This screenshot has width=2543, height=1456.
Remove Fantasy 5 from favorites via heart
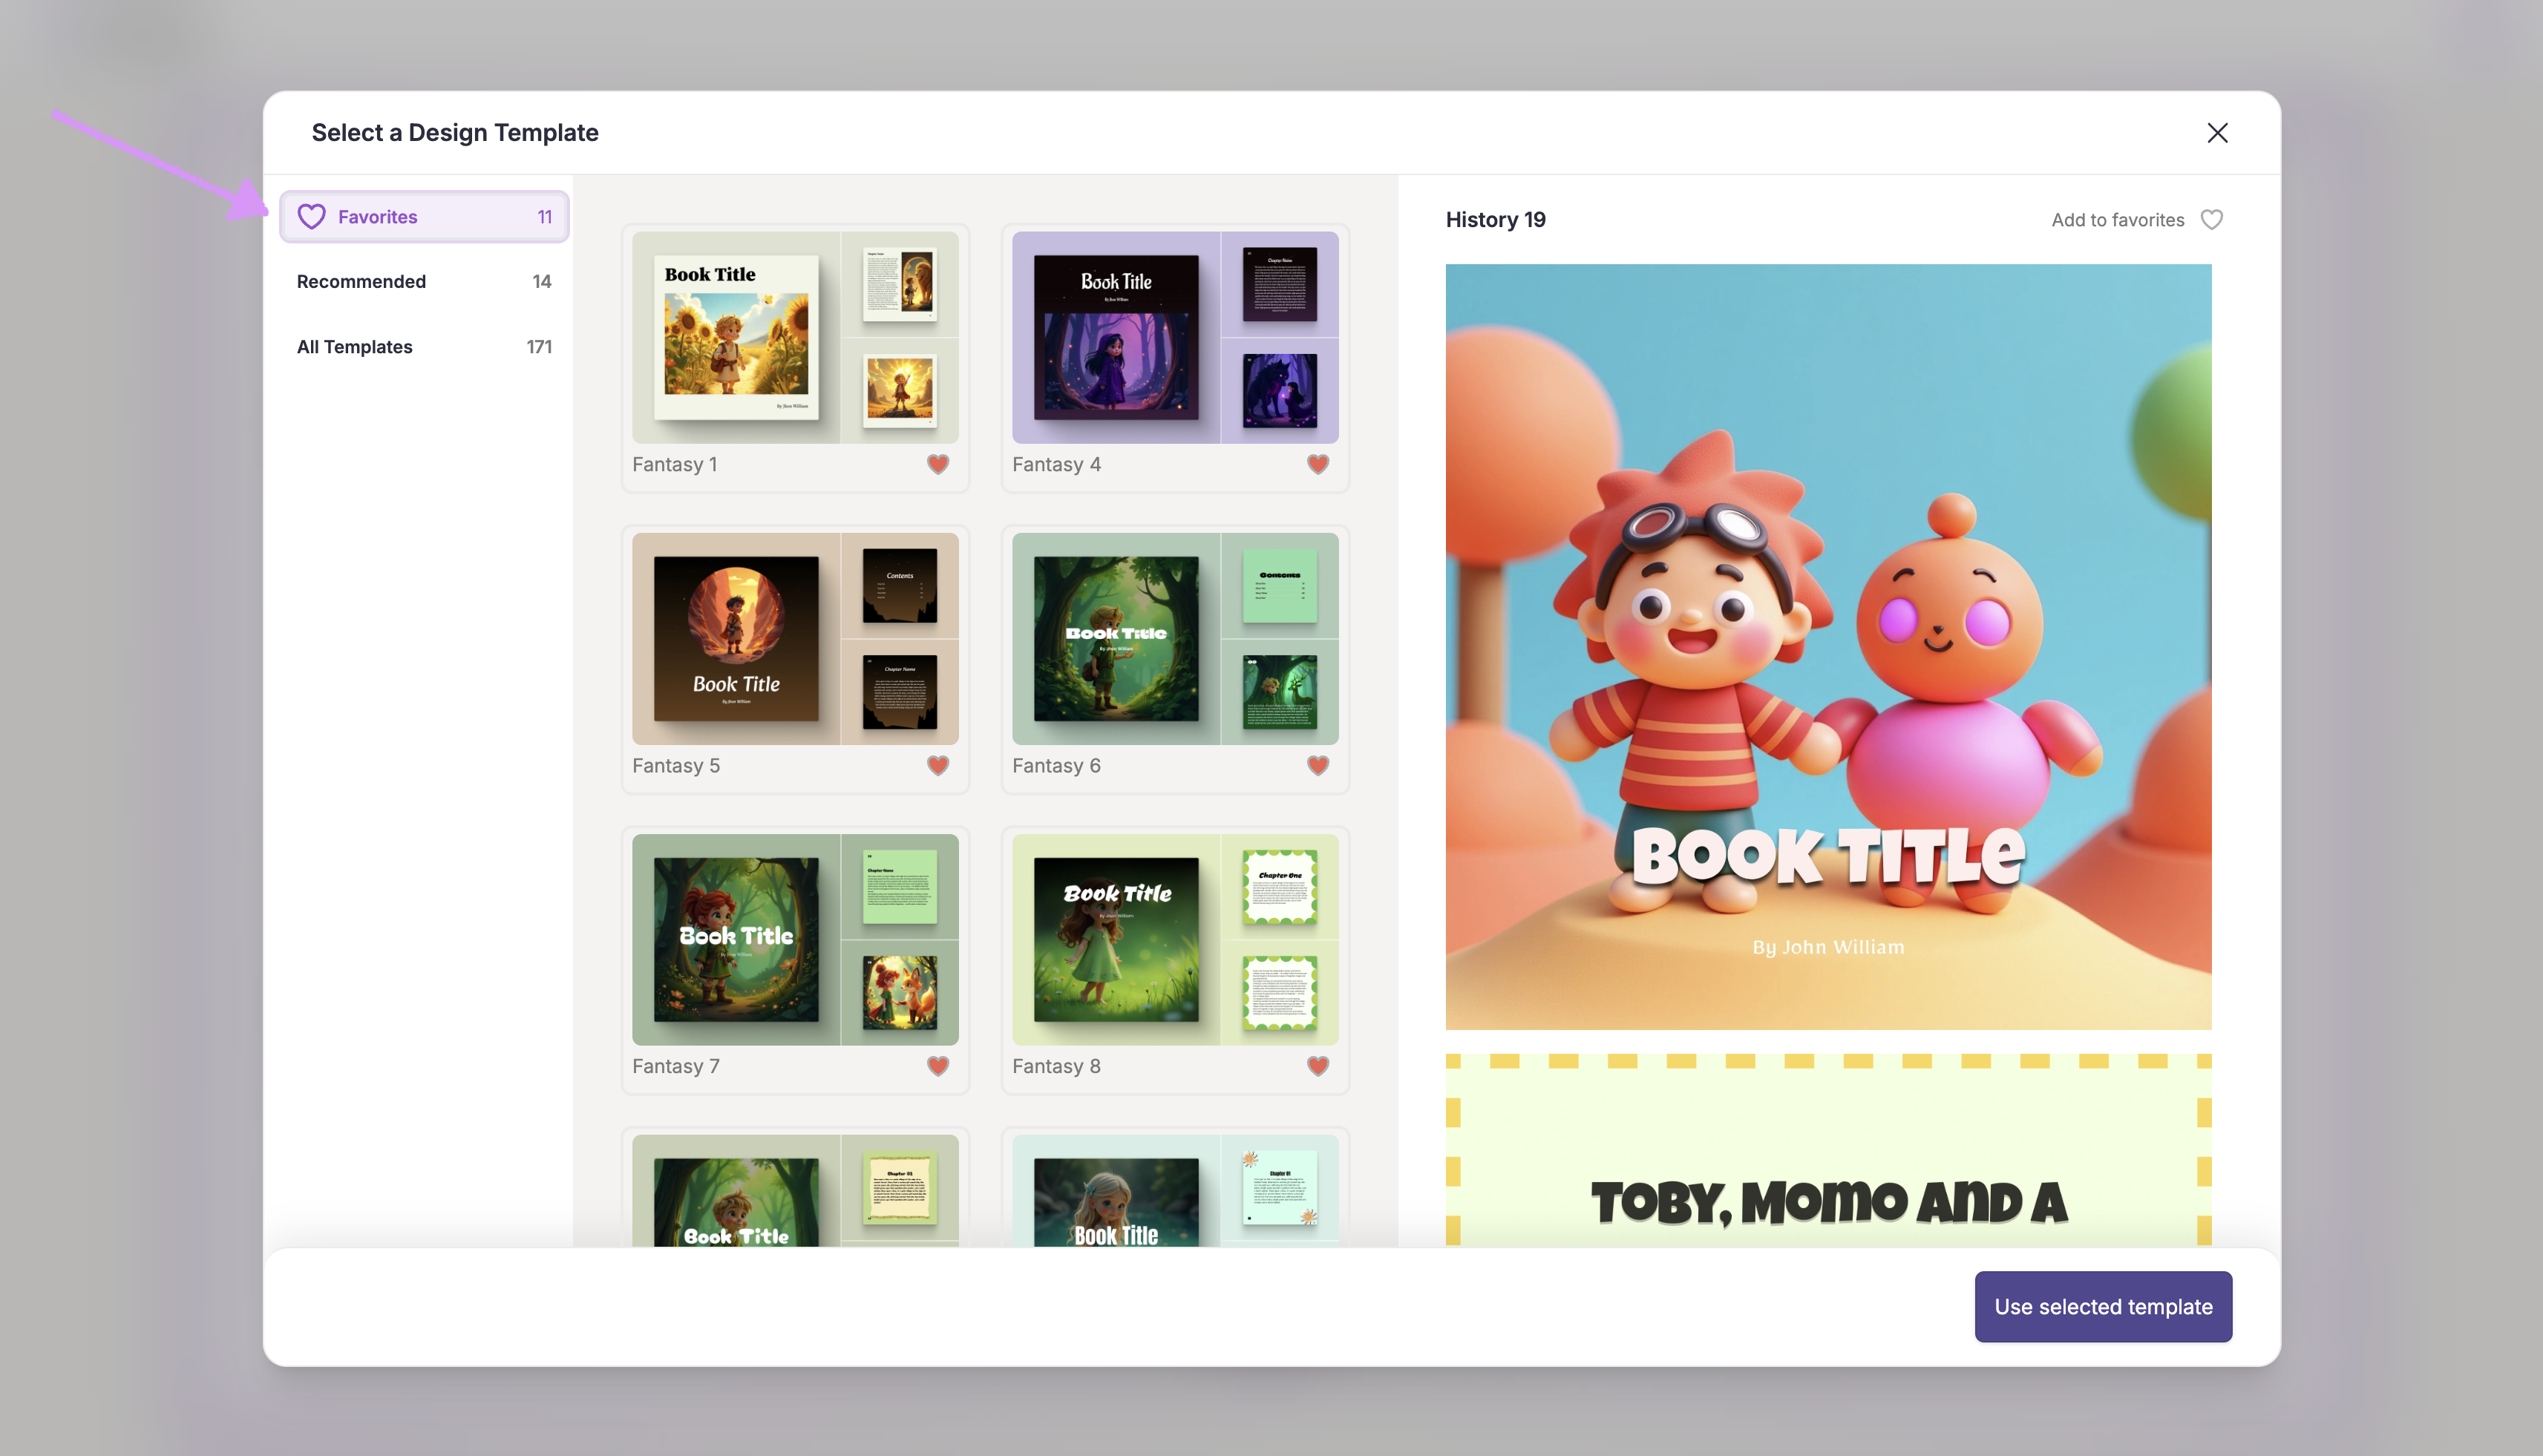pos(937,765)
